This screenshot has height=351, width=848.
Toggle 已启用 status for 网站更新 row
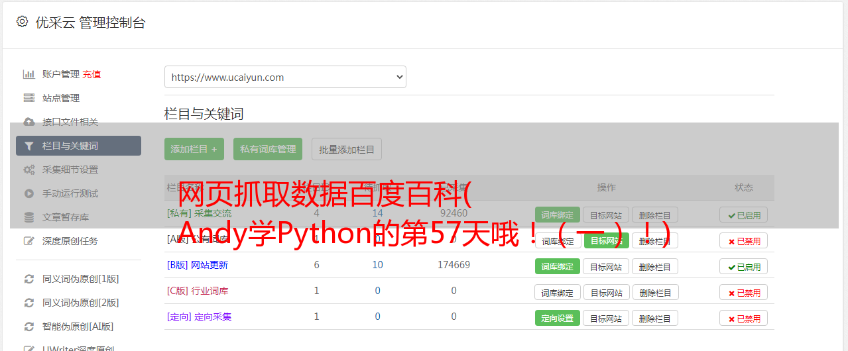pyautogui.click(x=744, y=266)
